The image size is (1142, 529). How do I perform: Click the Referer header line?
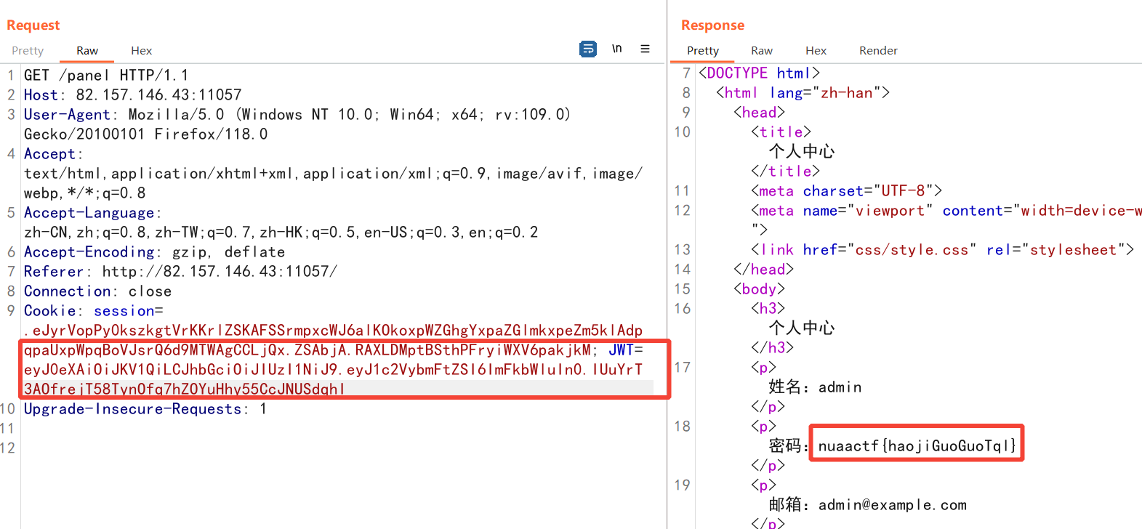(x=180, y=272)
